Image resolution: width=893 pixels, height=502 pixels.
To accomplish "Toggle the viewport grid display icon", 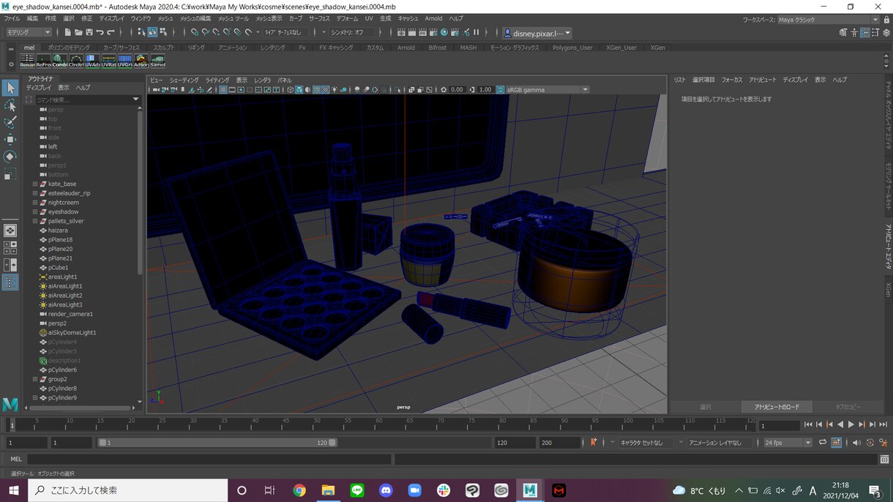I will pyautogui.click(x=223, y=90).
